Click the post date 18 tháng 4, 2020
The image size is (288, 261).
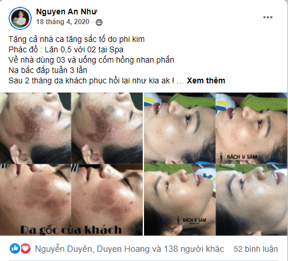[63, 22]
